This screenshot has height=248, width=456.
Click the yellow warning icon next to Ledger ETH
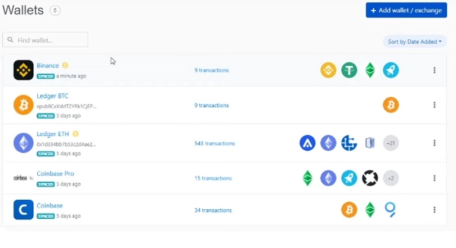(x=75, y=134)
